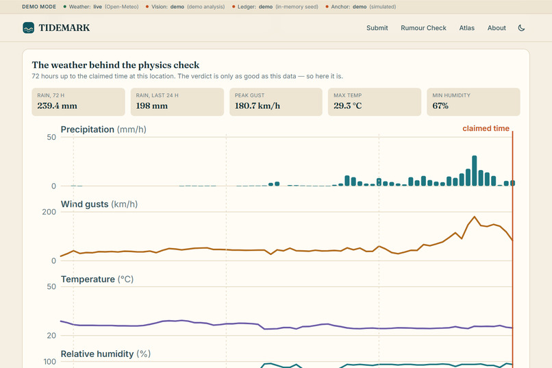The width and height of the screenshot is (552, 368).
Task: Open the About page
Action: [497, 28]
